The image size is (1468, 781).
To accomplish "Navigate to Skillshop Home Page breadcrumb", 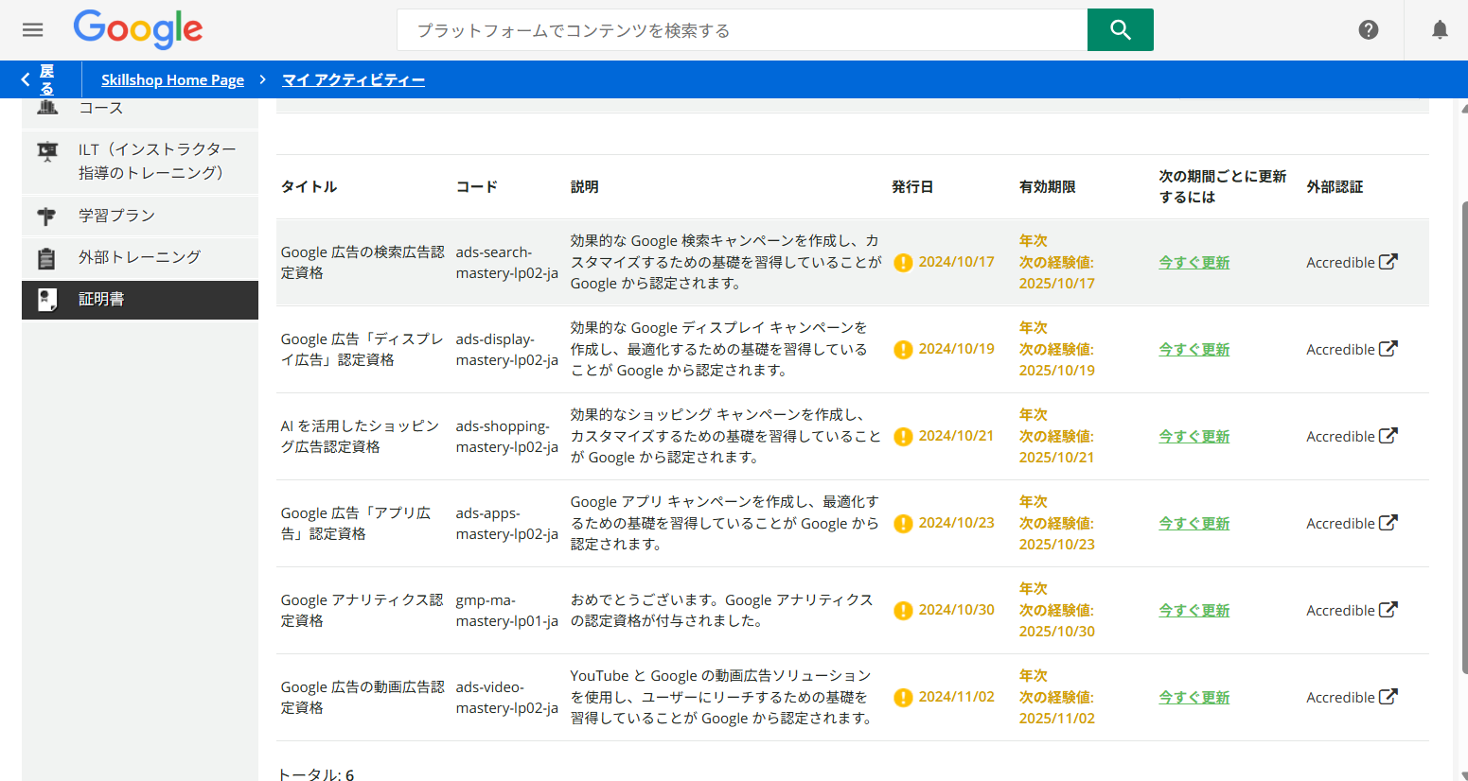I will click(x=172, y=79).
